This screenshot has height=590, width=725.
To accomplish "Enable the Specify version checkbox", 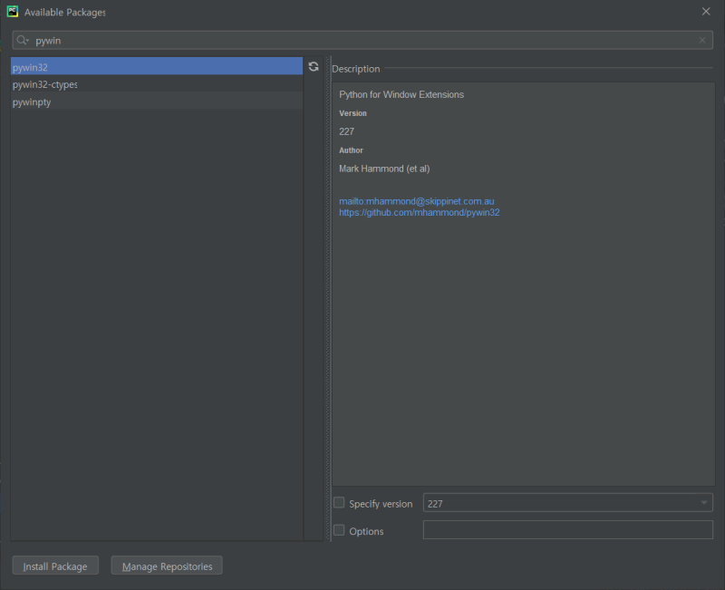I will pos(339,503).
